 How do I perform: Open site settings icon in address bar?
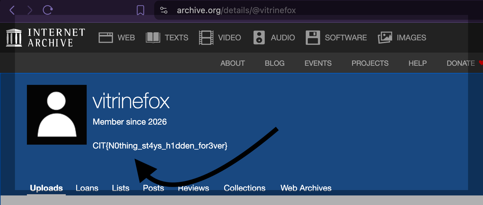164,10
